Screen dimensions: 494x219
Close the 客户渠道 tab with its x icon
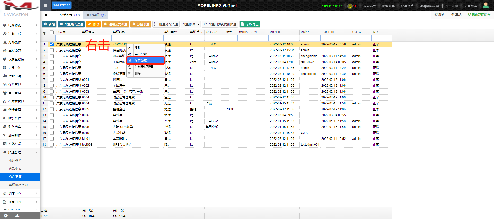pyautogui.click(x=105, y=15)
